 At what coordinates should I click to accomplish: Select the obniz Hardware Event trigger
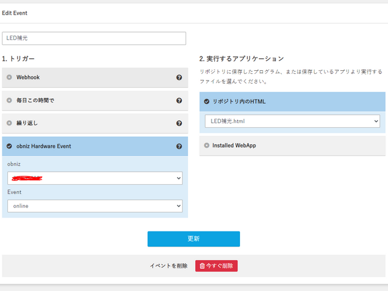click(x=10, y=146)
